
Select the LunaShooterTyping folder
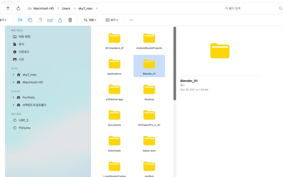114,169
